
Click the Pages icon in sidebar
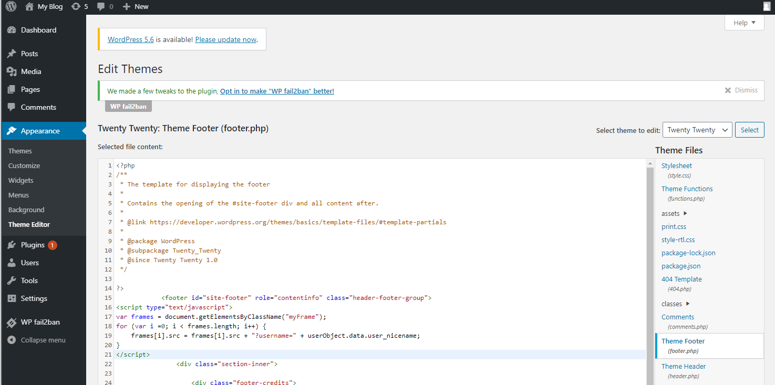(x=12, y=89)
